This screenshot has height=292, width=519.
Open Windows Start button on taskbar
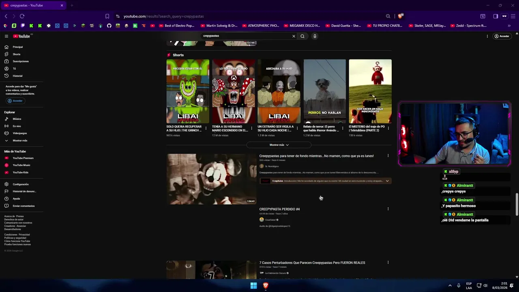pyautogui.click(x=253, y=286)
